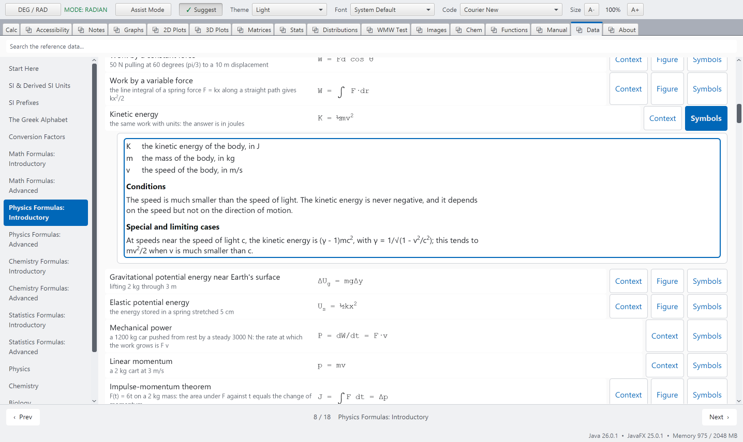Click the pop-out icon on the About tab

[612, 30]
